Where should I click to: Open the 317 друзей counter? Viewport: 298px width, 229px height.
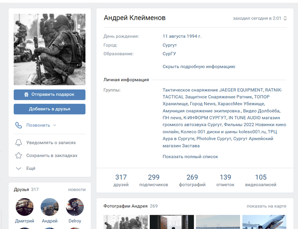[x=121, y=181]
